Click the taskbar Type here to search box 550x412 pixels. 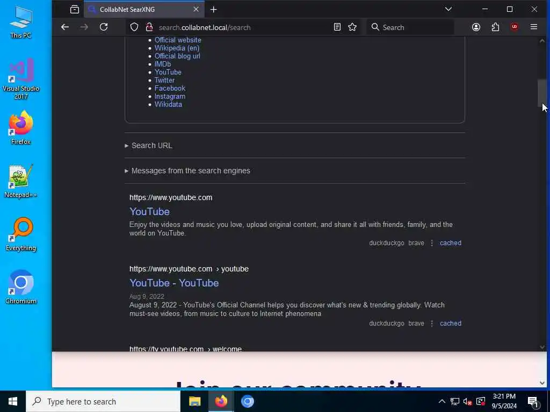103,401
